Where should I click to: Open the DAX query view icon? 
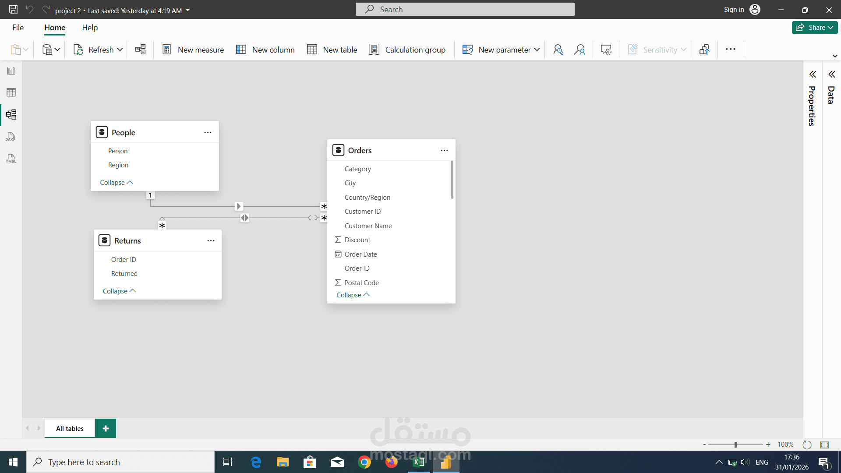[x=11, y=137]
